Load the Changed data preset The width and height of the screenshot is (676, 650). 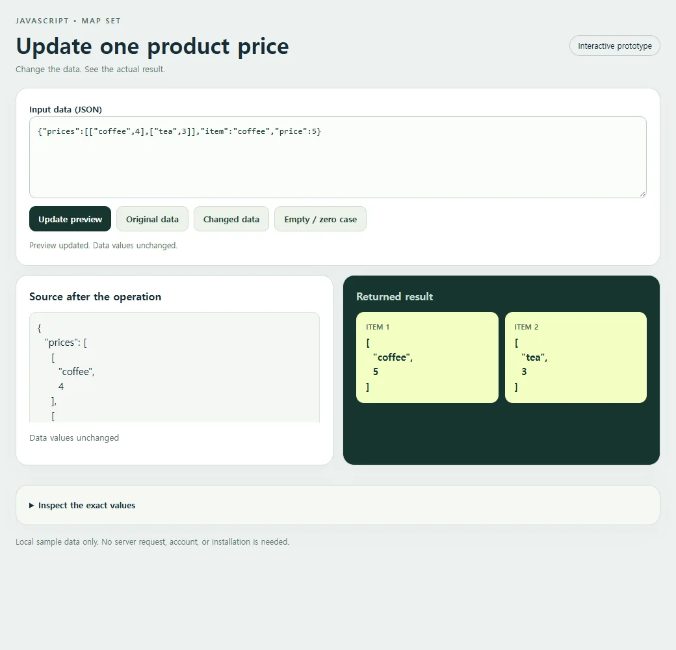(x=231, y=219)
